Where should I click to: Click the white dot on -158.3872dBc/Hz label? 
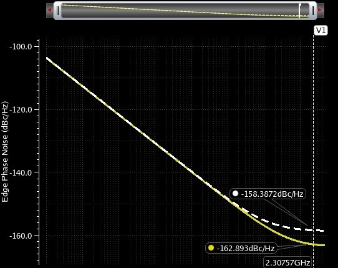tap(235, 194)
